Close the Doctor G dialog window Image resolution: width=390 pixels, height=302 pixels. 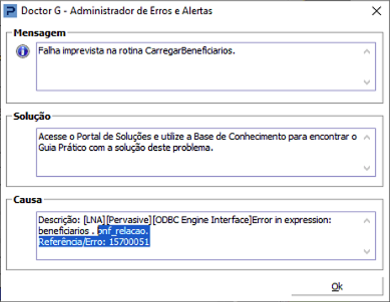376,11
